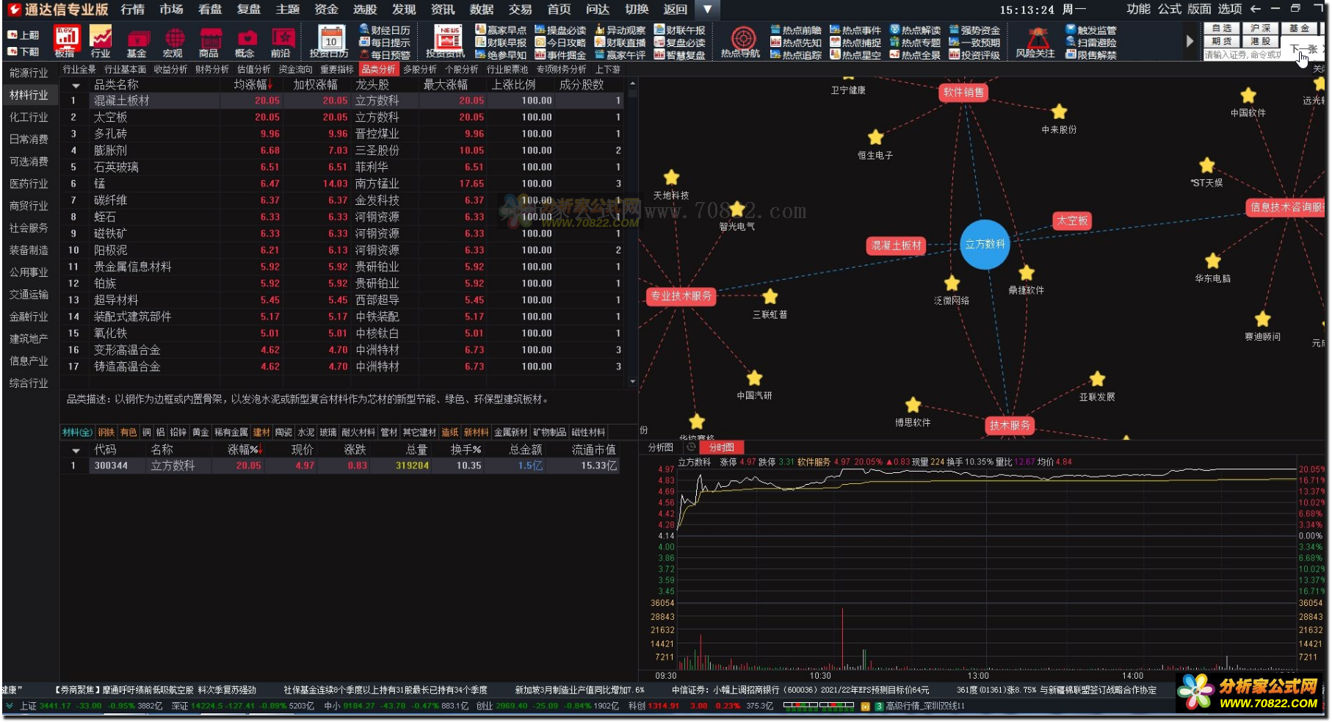Image resolution: width=1332 pixels, height=722 pixels.
Task: Open 操盘必读 toolbar item
Action: click(x=560, y=30)
